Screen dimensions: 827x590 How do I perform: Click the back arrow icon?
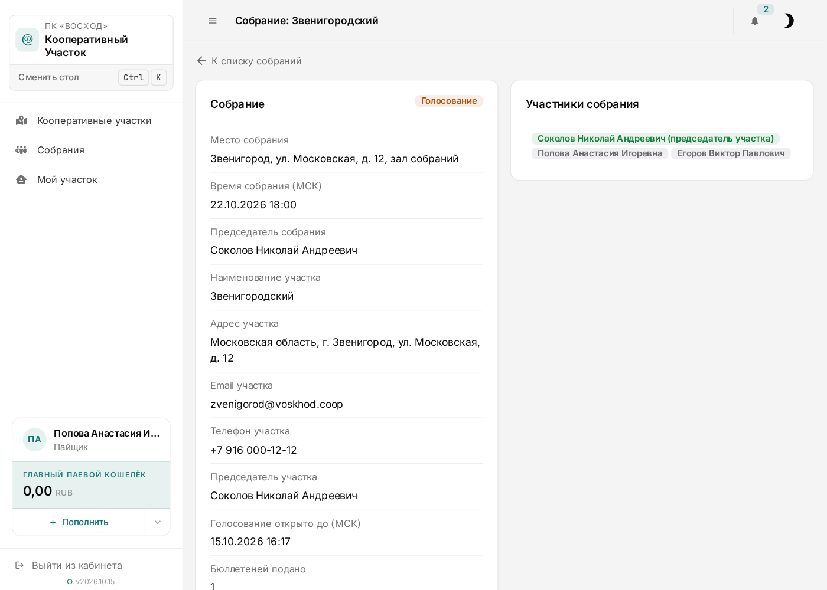(201, 61)
